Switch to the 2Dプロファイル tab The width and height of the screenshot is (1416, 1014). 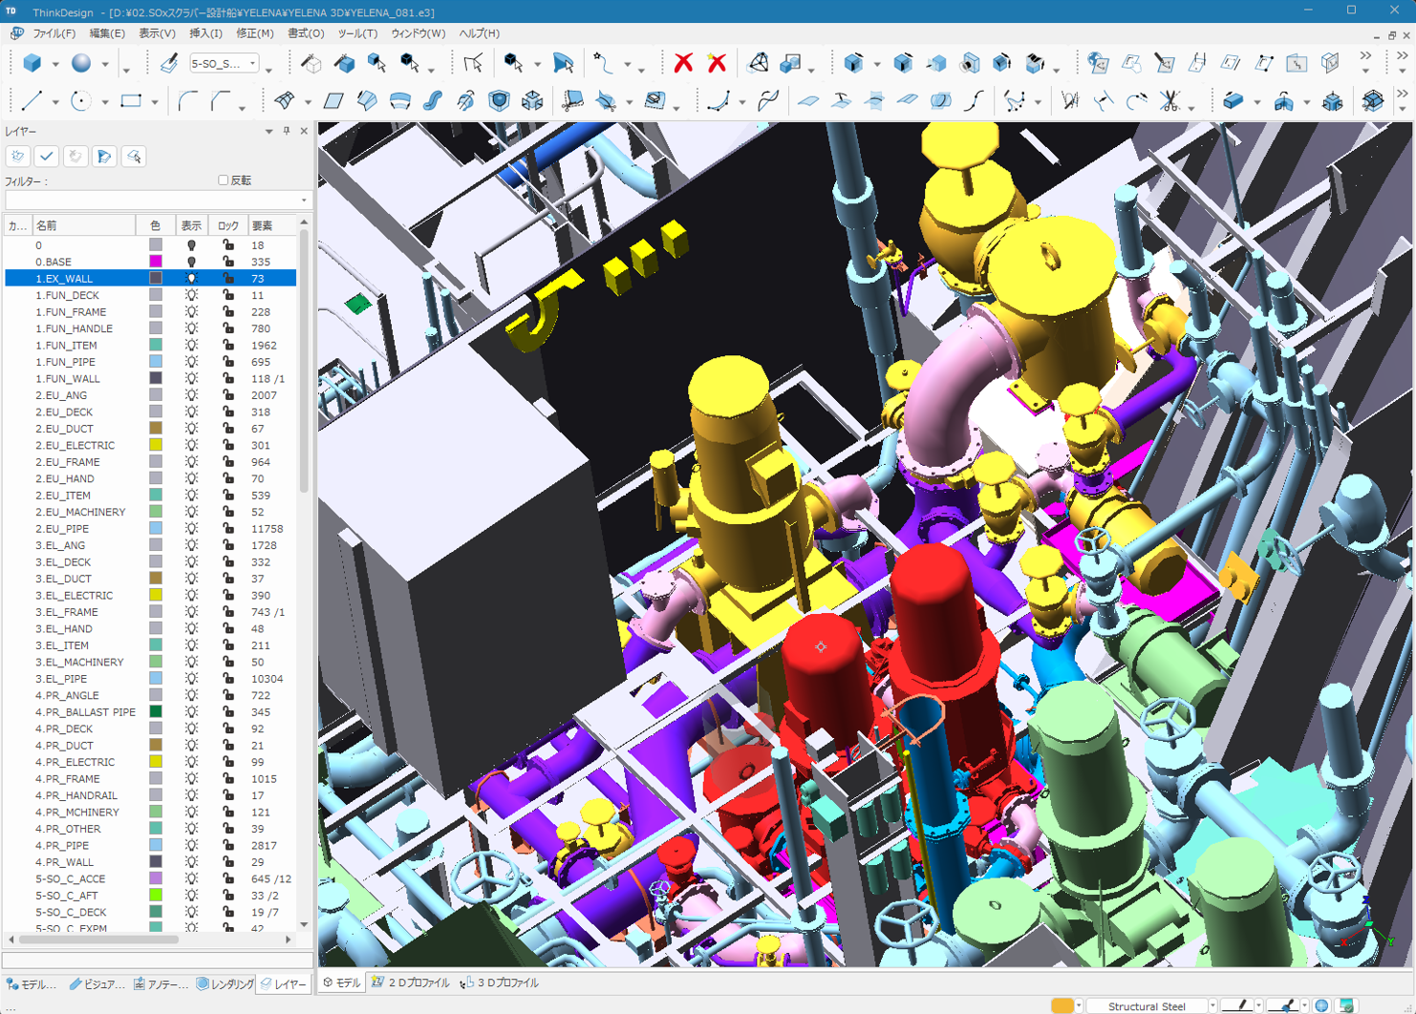coord(411,982)
